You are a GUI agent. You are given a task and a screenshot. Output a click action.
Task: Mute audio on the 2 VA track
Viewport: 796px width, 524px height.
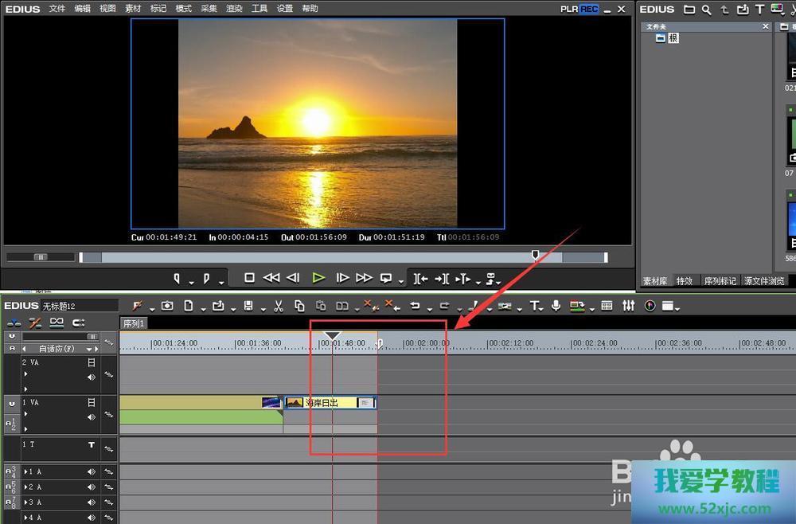(x=92, y=377)
